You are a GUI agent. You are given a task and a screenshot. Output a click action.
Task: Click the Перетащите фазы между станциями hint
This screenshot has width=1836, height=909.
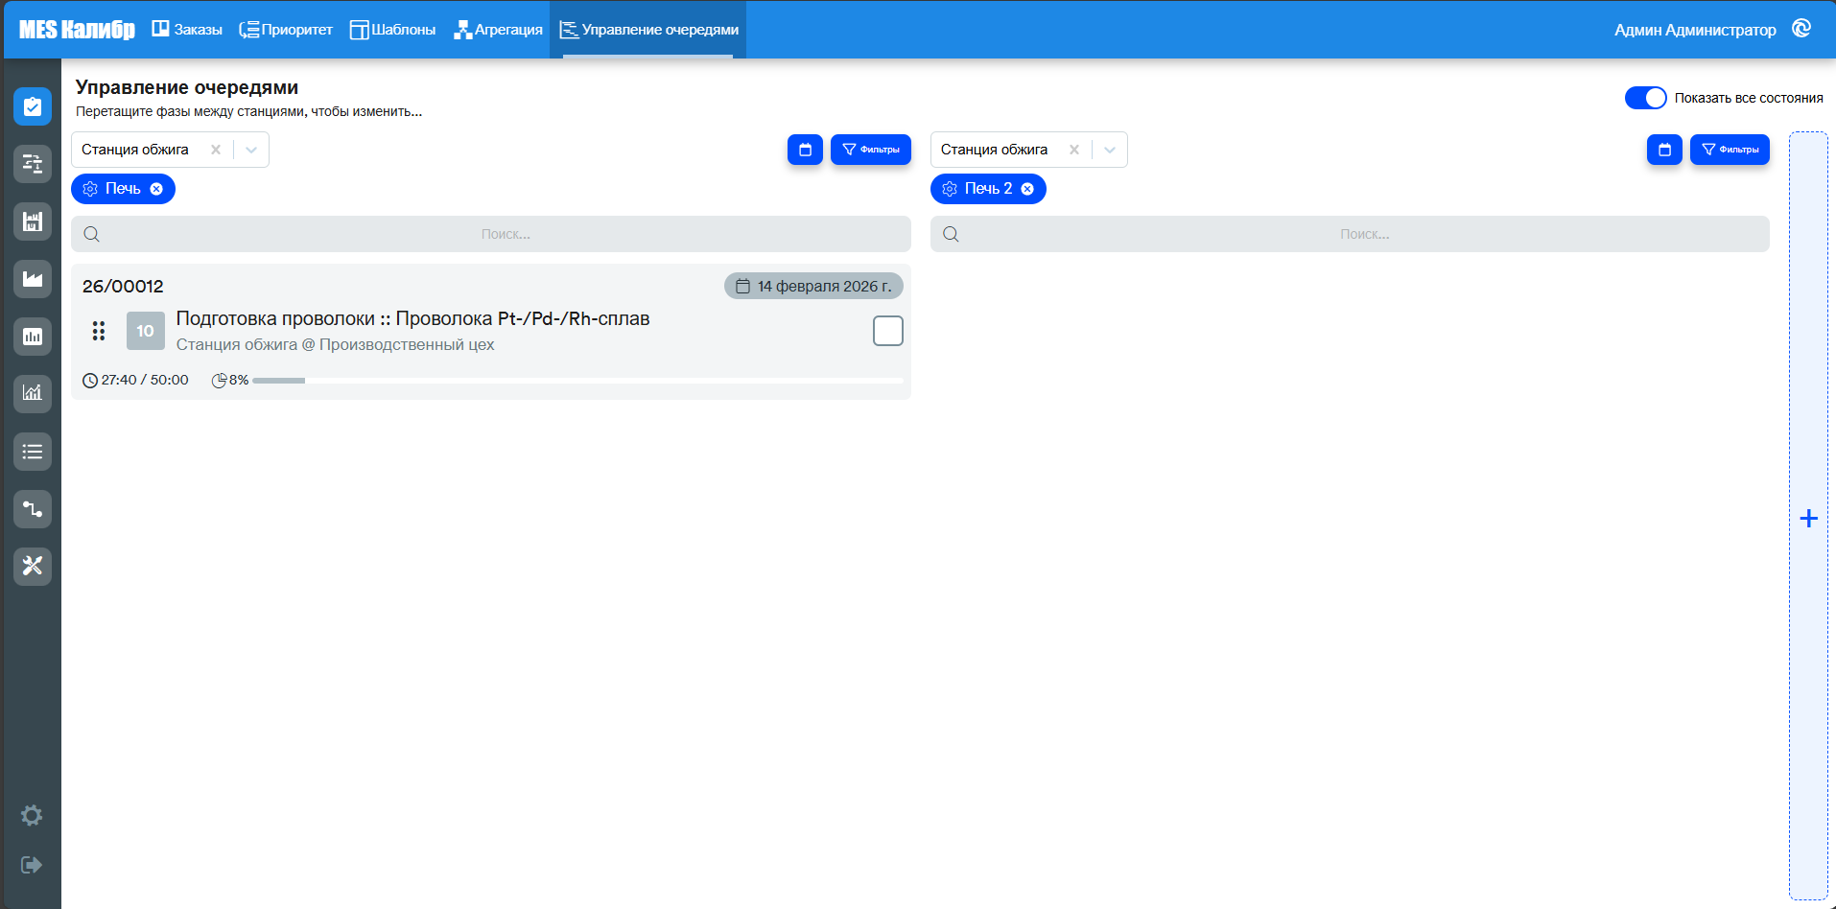pos(248,111)
